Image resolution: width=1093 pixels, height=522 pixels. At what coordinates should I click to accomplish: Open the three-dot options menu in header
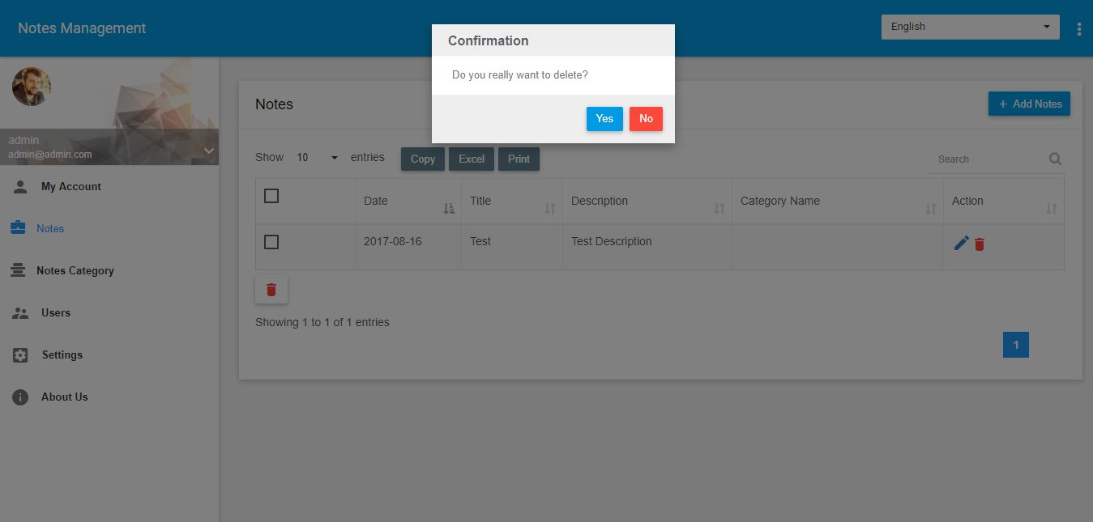pyautogui.click(x=1079, y=29)
